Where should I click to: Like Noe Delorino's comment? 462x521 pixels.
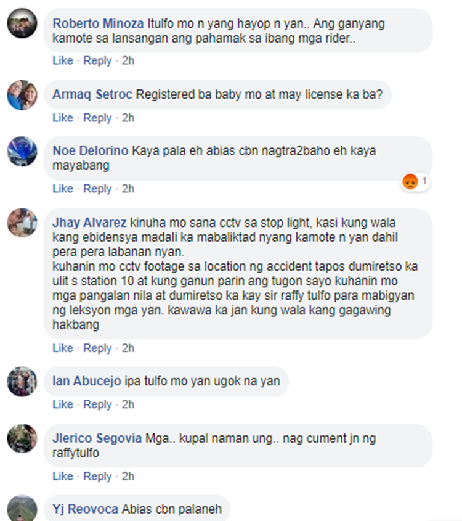[63, 189]
